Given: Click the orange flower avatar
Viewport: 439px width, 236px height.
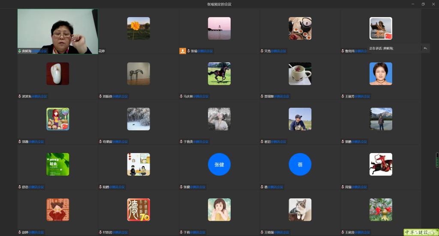Looking at the screenshot, I should tap(138, 28).
